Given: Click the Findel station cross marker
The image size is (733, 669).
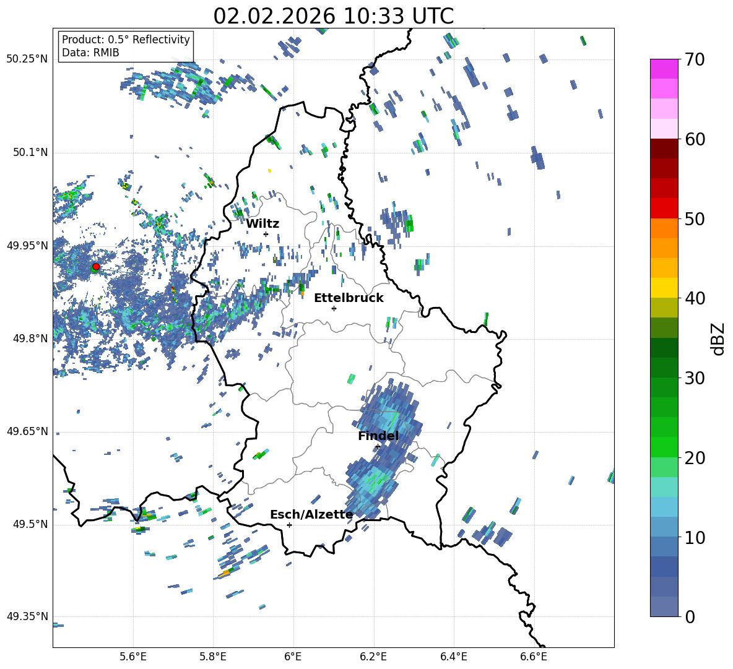Looking at the screenshot, I should pyautogui.click(x=378, y=447).
